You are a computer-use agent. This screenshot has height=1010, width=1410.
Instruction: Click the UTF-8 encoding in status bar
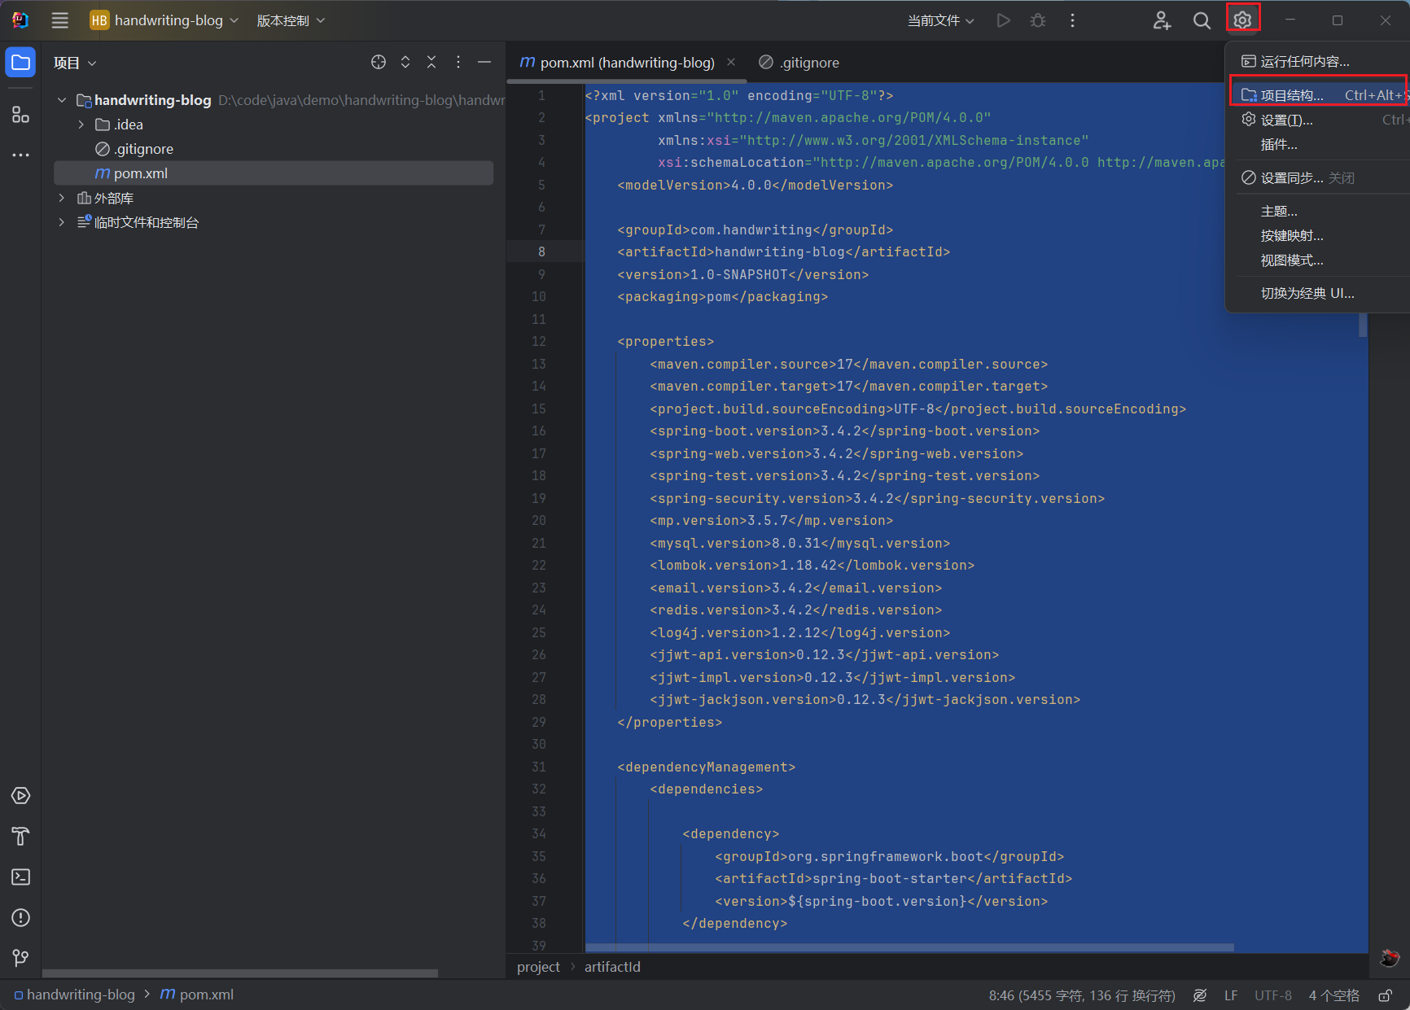tap(1272, 995)
